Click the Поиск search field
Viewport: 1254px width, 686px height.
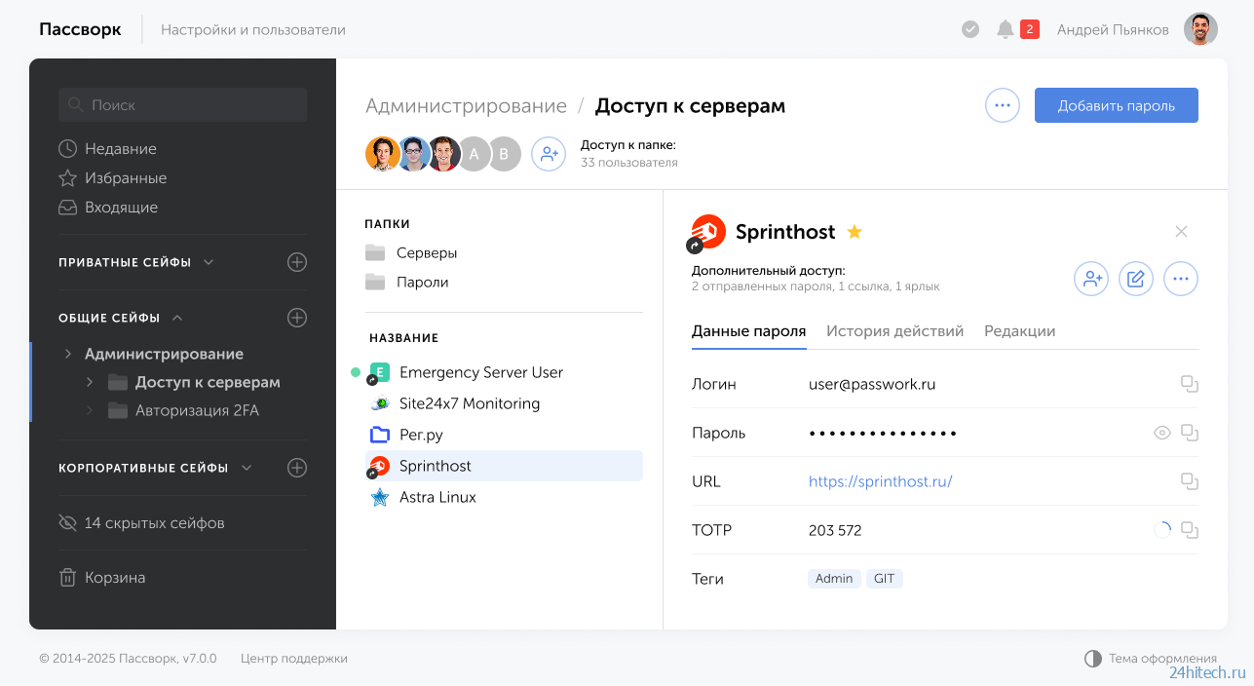pyautogui.click(x=183, y=105)
